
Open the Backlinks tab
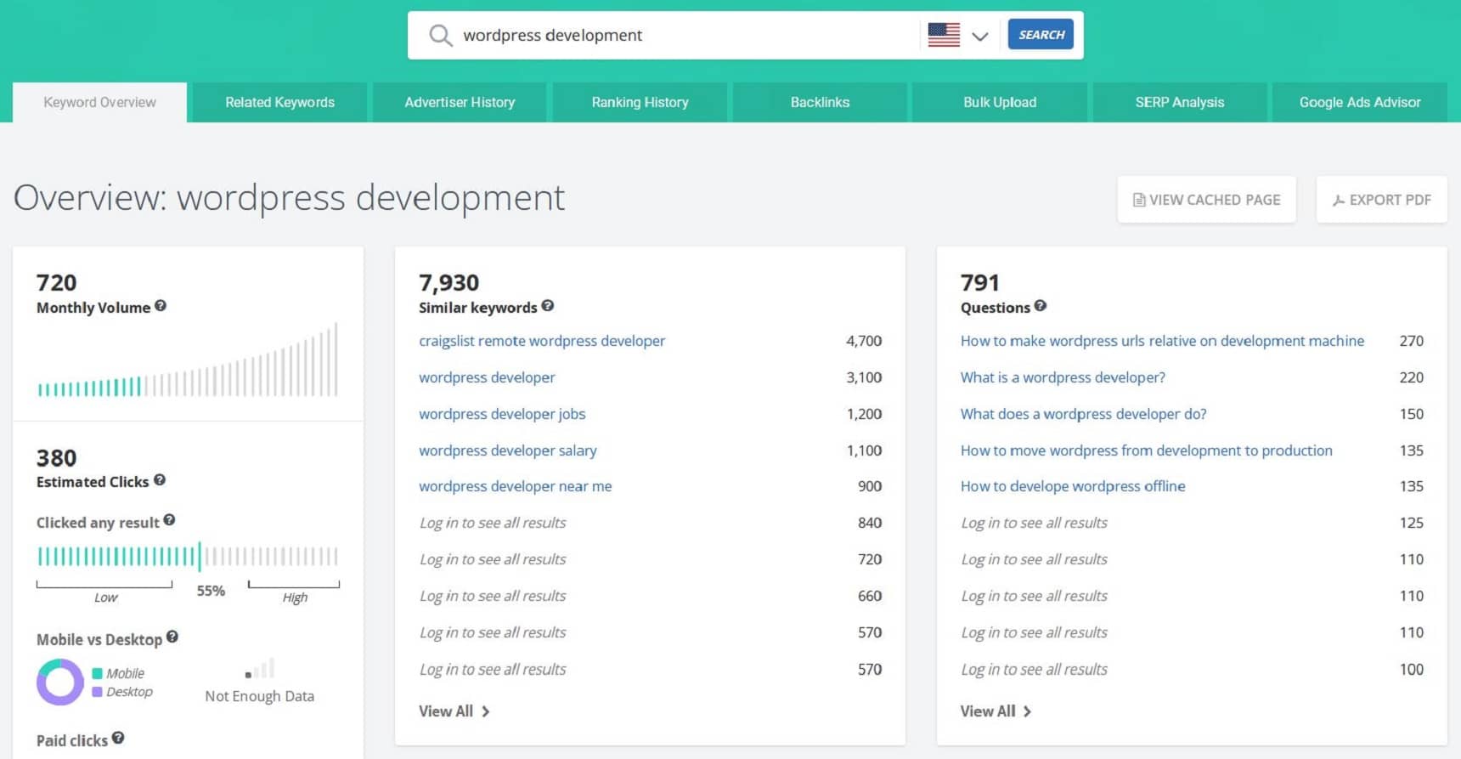(x=820, y=102)
